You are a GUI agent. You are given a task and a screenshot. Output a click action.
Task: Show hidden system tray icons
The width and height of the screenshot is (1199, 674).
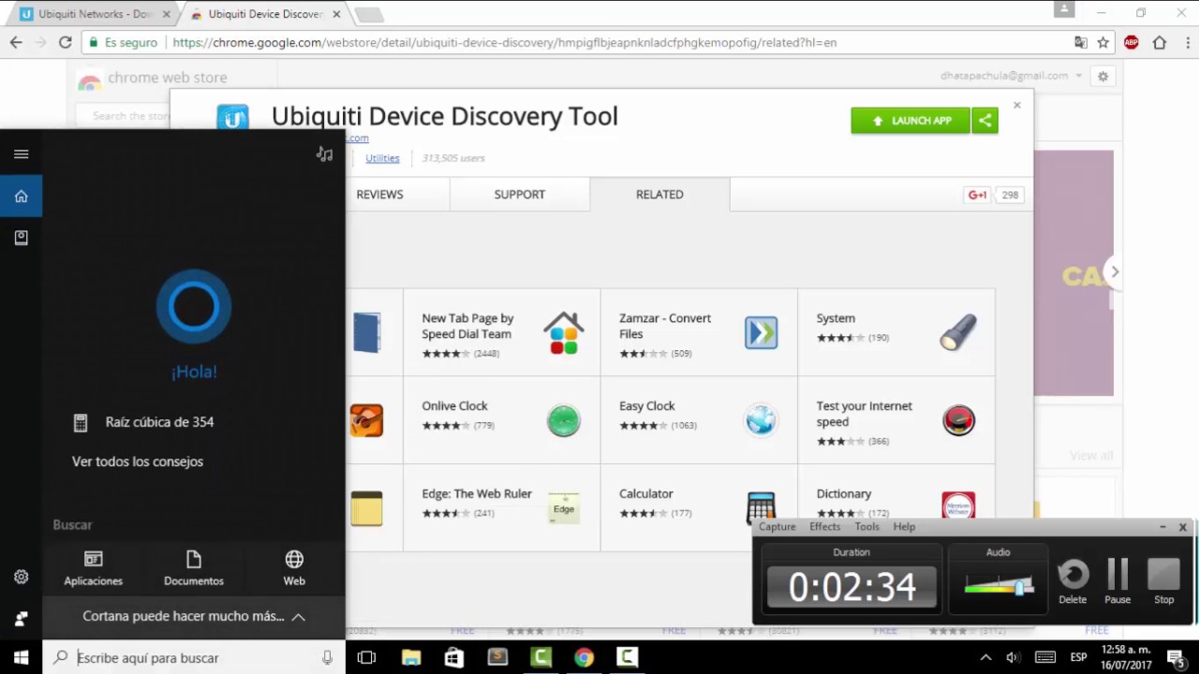985,658
